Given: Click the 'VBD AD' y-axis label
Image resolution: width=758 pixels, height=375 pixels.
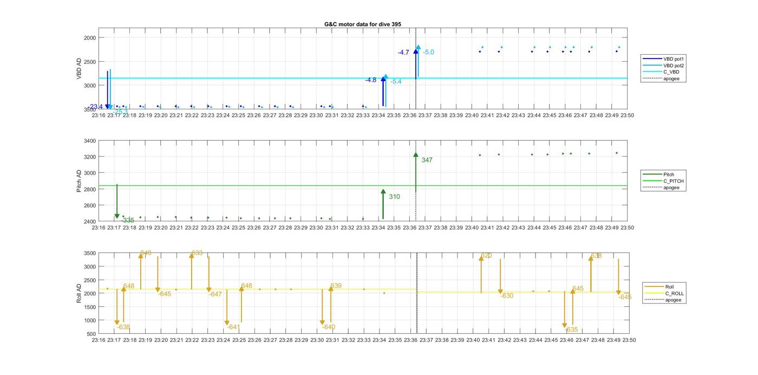Looking at the screenshot, I should (79, 69).
